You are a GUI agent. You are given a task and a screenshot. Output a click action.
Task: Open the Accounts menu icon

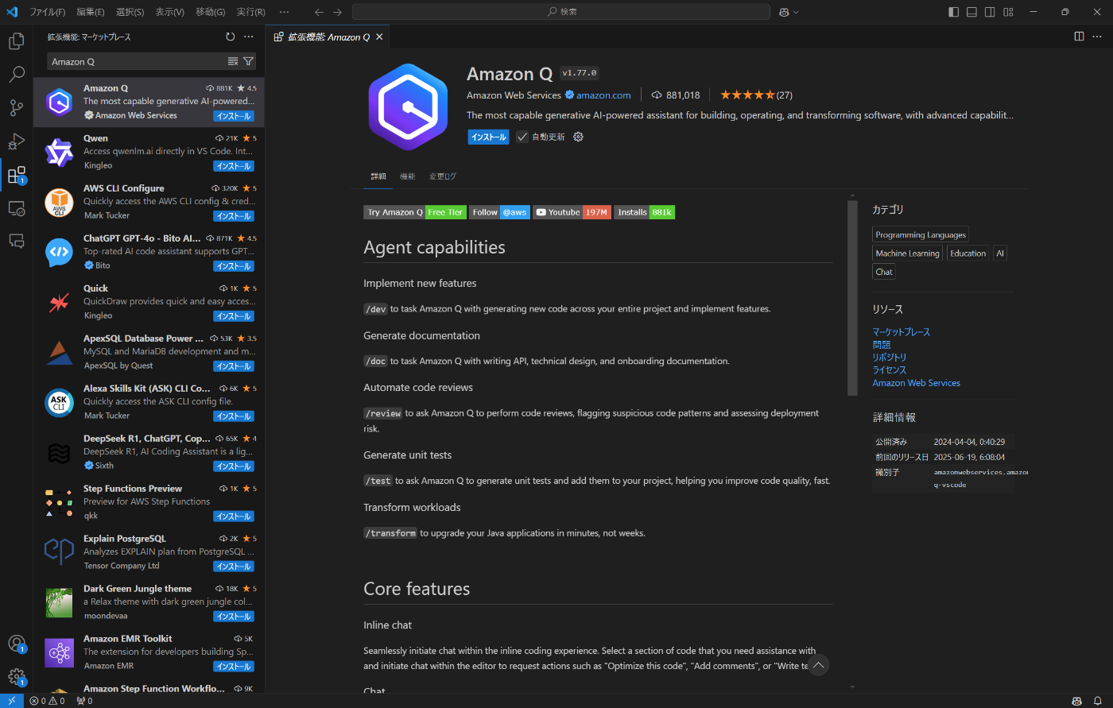pyautogui.click(x=16, y=644)
